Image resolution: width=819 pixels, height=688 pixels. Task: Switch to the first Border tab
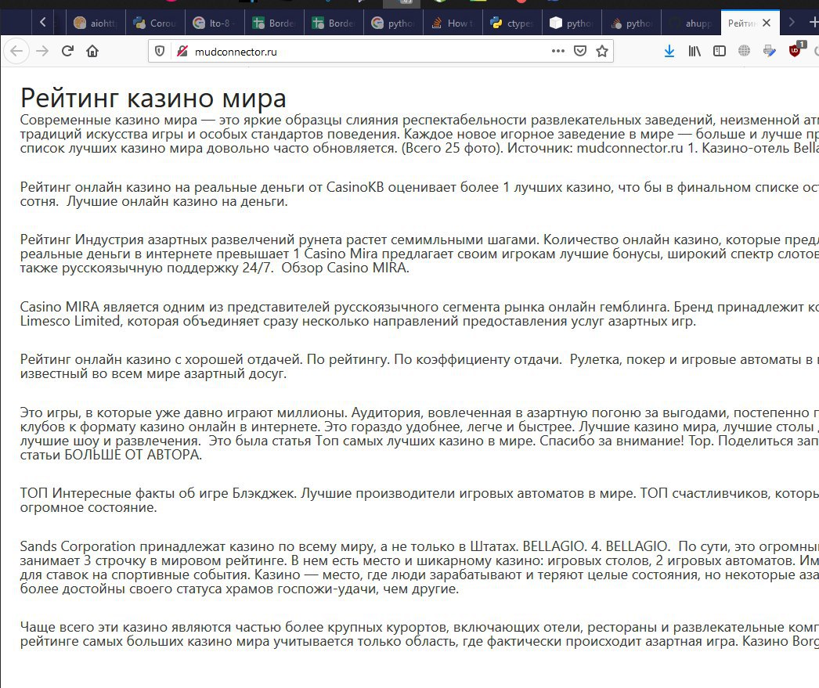click(x=274, y=23)
